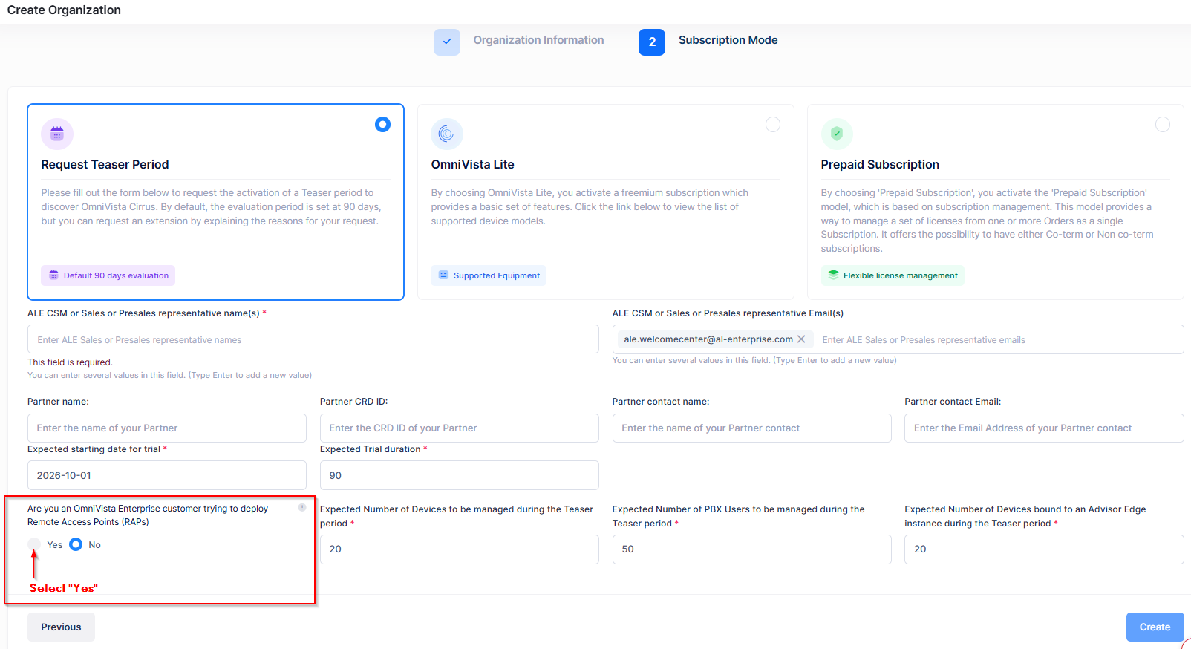This screenshot has height=649, width=1191.
Task: Select the OmniVista Lite radio button
Action: click(773, 125)
